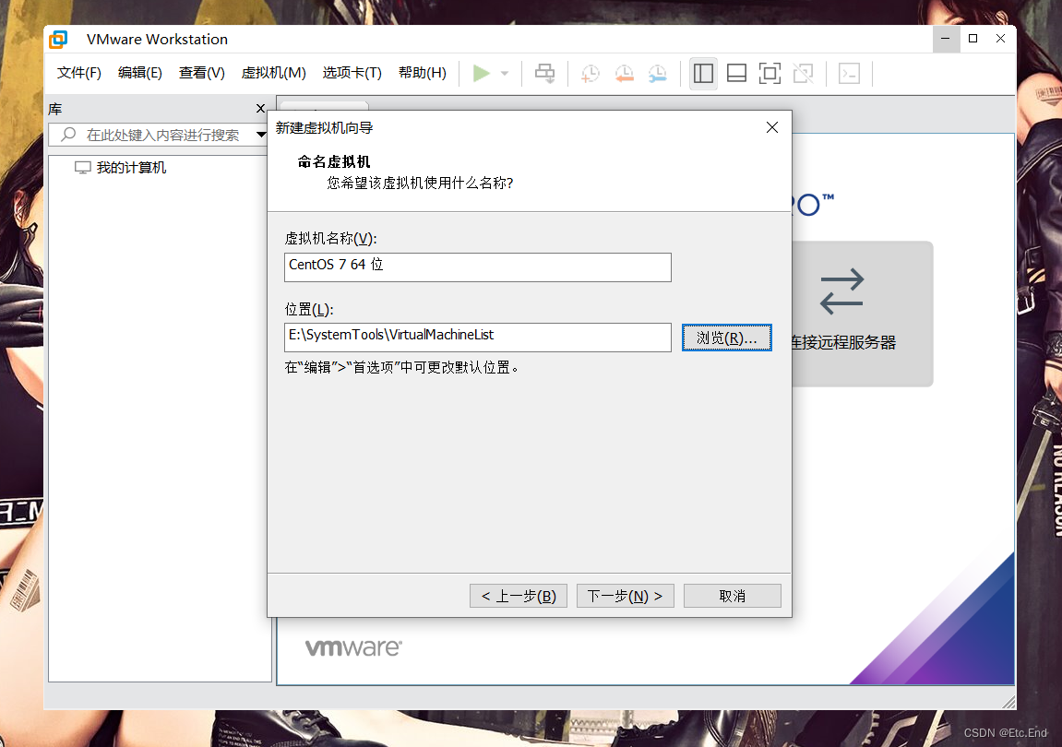Click the 虚拟机名称(V): label

tap(330, 238)
